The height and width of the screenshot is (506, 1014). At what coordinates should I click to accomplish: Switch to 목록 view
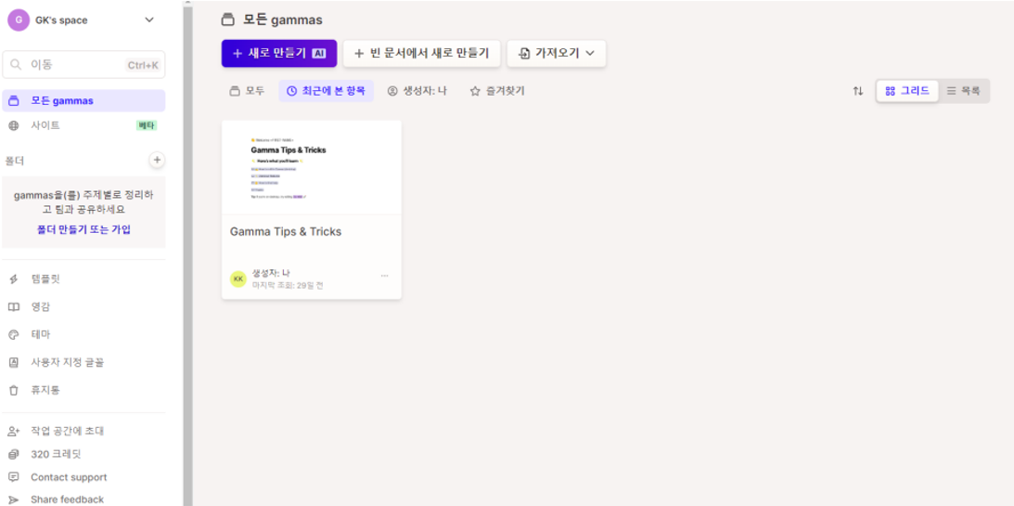click(964, 91)
